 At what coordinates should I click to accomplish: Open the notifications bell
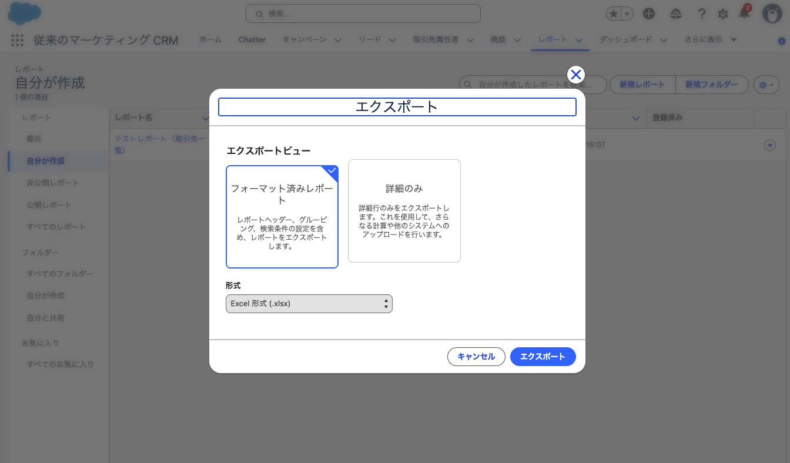coord(744,14)
